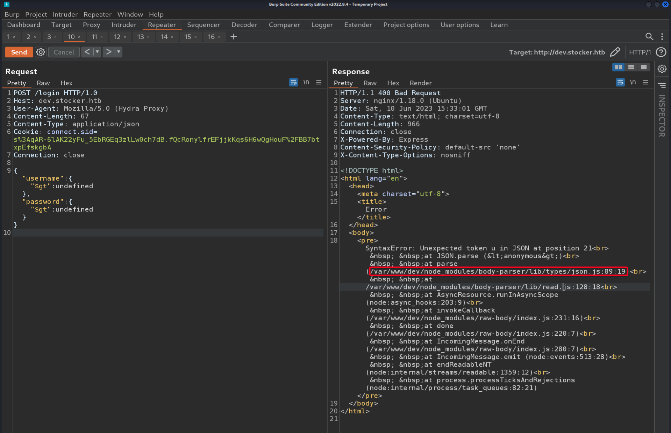Select combined tabbed layout view
Image resolution: width=671 pixels, height=433 pixels.
(x=643, y=67)
